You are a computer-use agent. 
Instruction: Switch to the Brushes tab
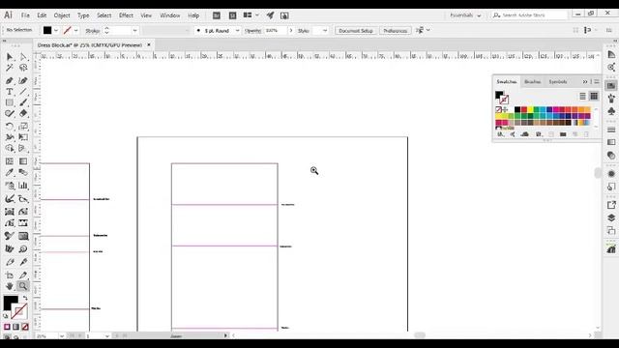pos(533,81)
